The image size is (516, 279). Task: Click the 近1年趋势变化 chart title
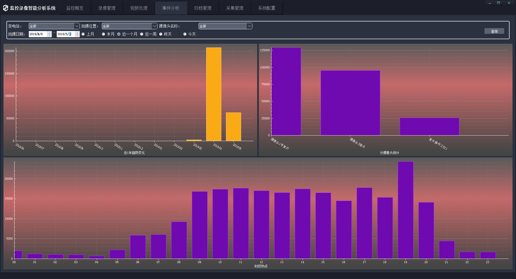tap(134, 153)
